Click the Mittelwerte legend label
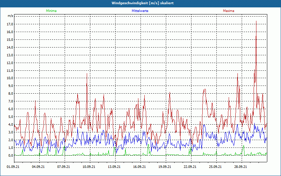Image resolution: width=281 pixels, height=176 pixels. 140,11
